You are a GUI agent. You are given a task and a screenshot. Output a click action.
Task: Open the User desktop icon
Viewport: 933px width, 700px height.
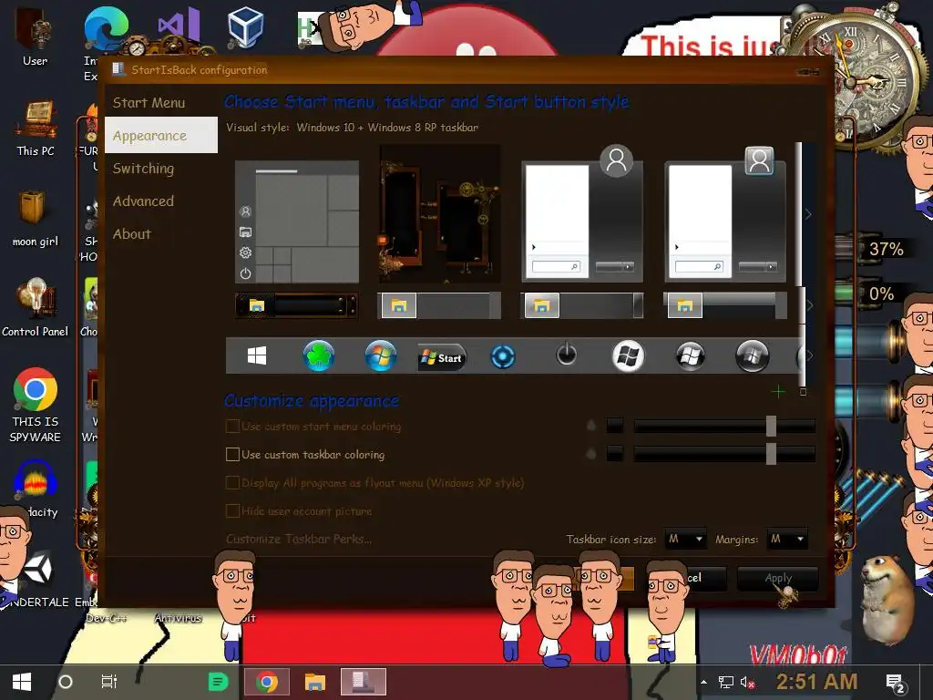point(36,36)
